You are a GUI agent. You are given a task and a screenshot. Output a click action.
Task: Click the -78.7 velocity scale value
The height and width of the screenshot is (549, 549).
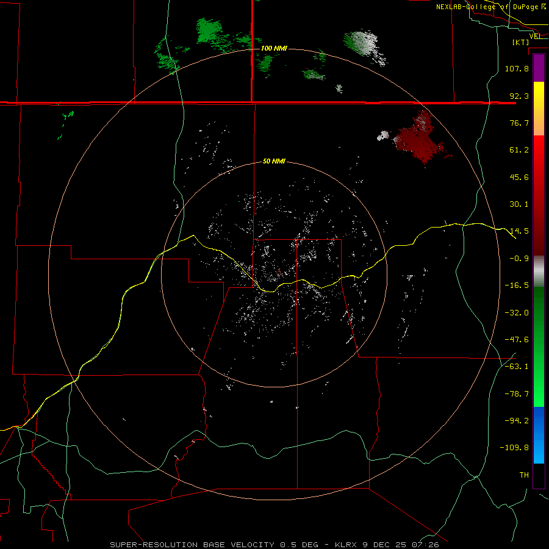point(517,394)
